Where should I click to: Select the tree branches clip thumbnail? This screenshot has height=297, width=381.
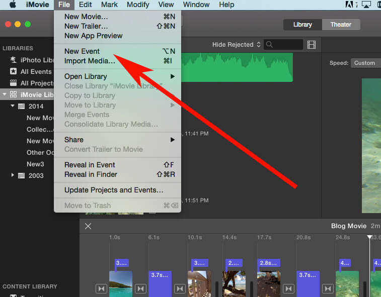point(234,284)
